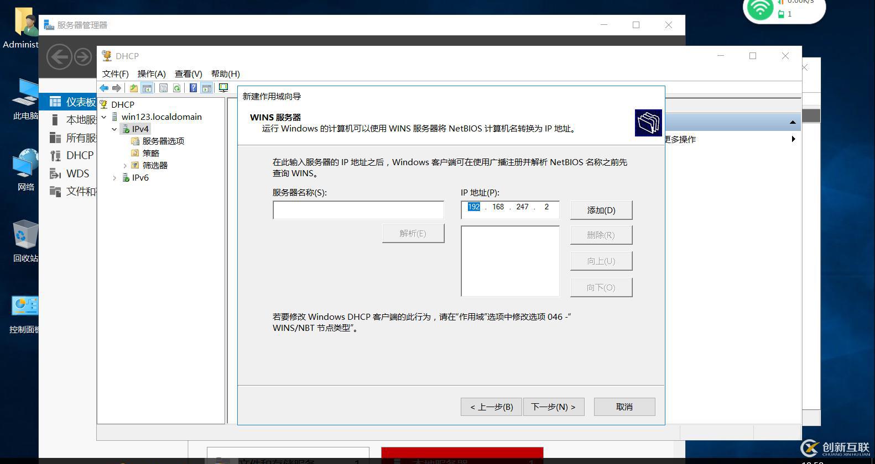Click the Refresh icon in DHCP toolbar
875x464 pixels.
176,88
